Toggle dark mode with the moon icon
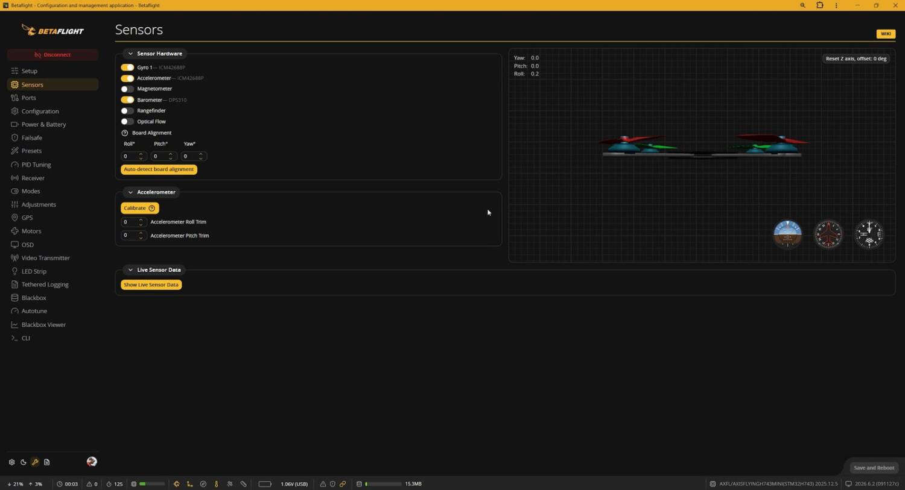This screenshot has width=905, height=490. [x=24, y=462]
